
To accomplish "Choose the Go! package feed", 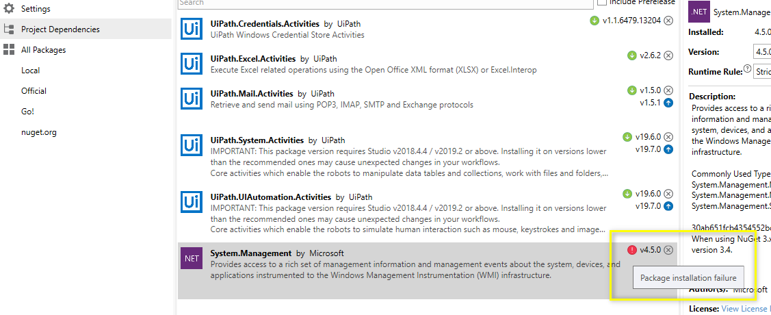I will click(x=27, y=112).
